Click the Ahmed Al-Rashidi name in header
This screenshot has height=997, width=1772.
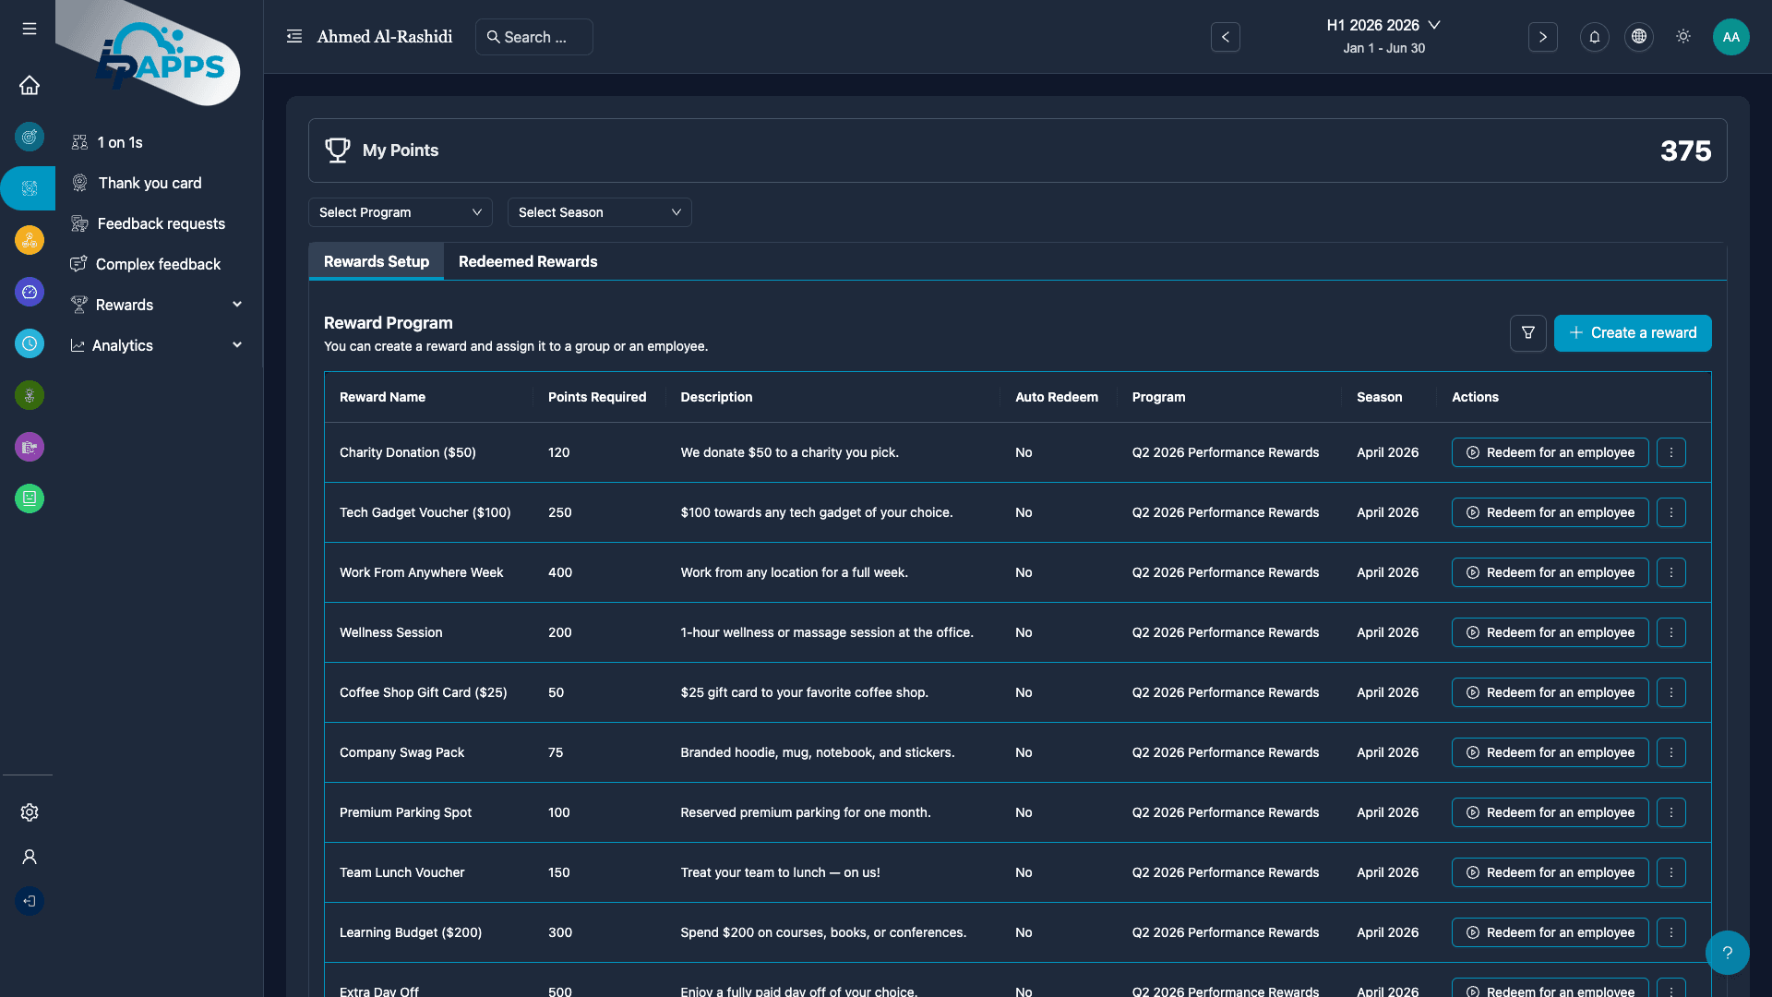coord(385,37)
